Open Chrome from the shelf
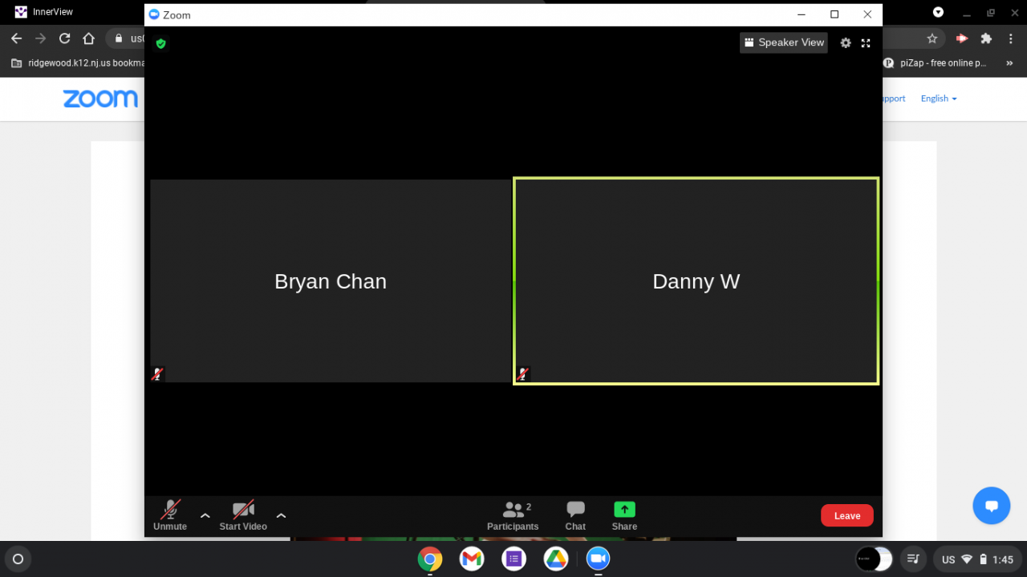The width and height of the screenshot is (1027, 577). tap(430, 559)
